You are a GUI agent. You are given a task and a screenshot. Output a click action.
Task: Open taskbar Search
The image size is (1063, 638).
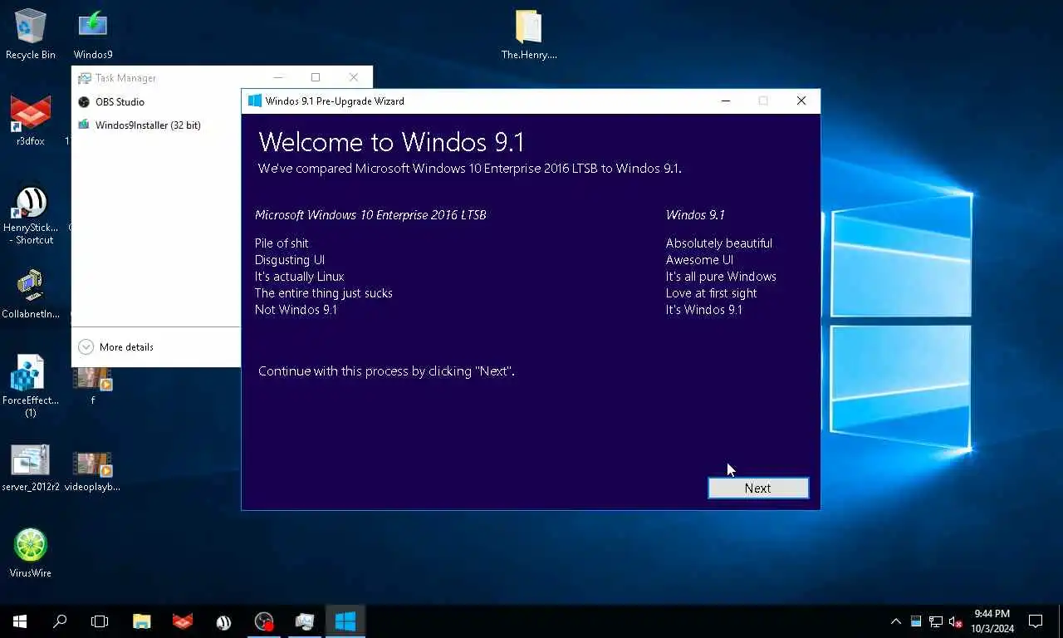click(60, 621)
